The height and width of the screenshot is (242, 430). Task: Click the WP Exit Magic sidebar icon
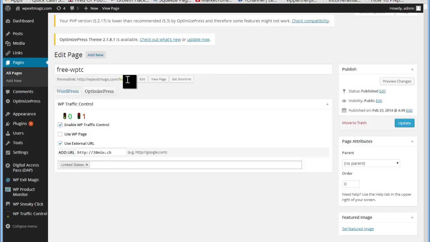[8, 180]
